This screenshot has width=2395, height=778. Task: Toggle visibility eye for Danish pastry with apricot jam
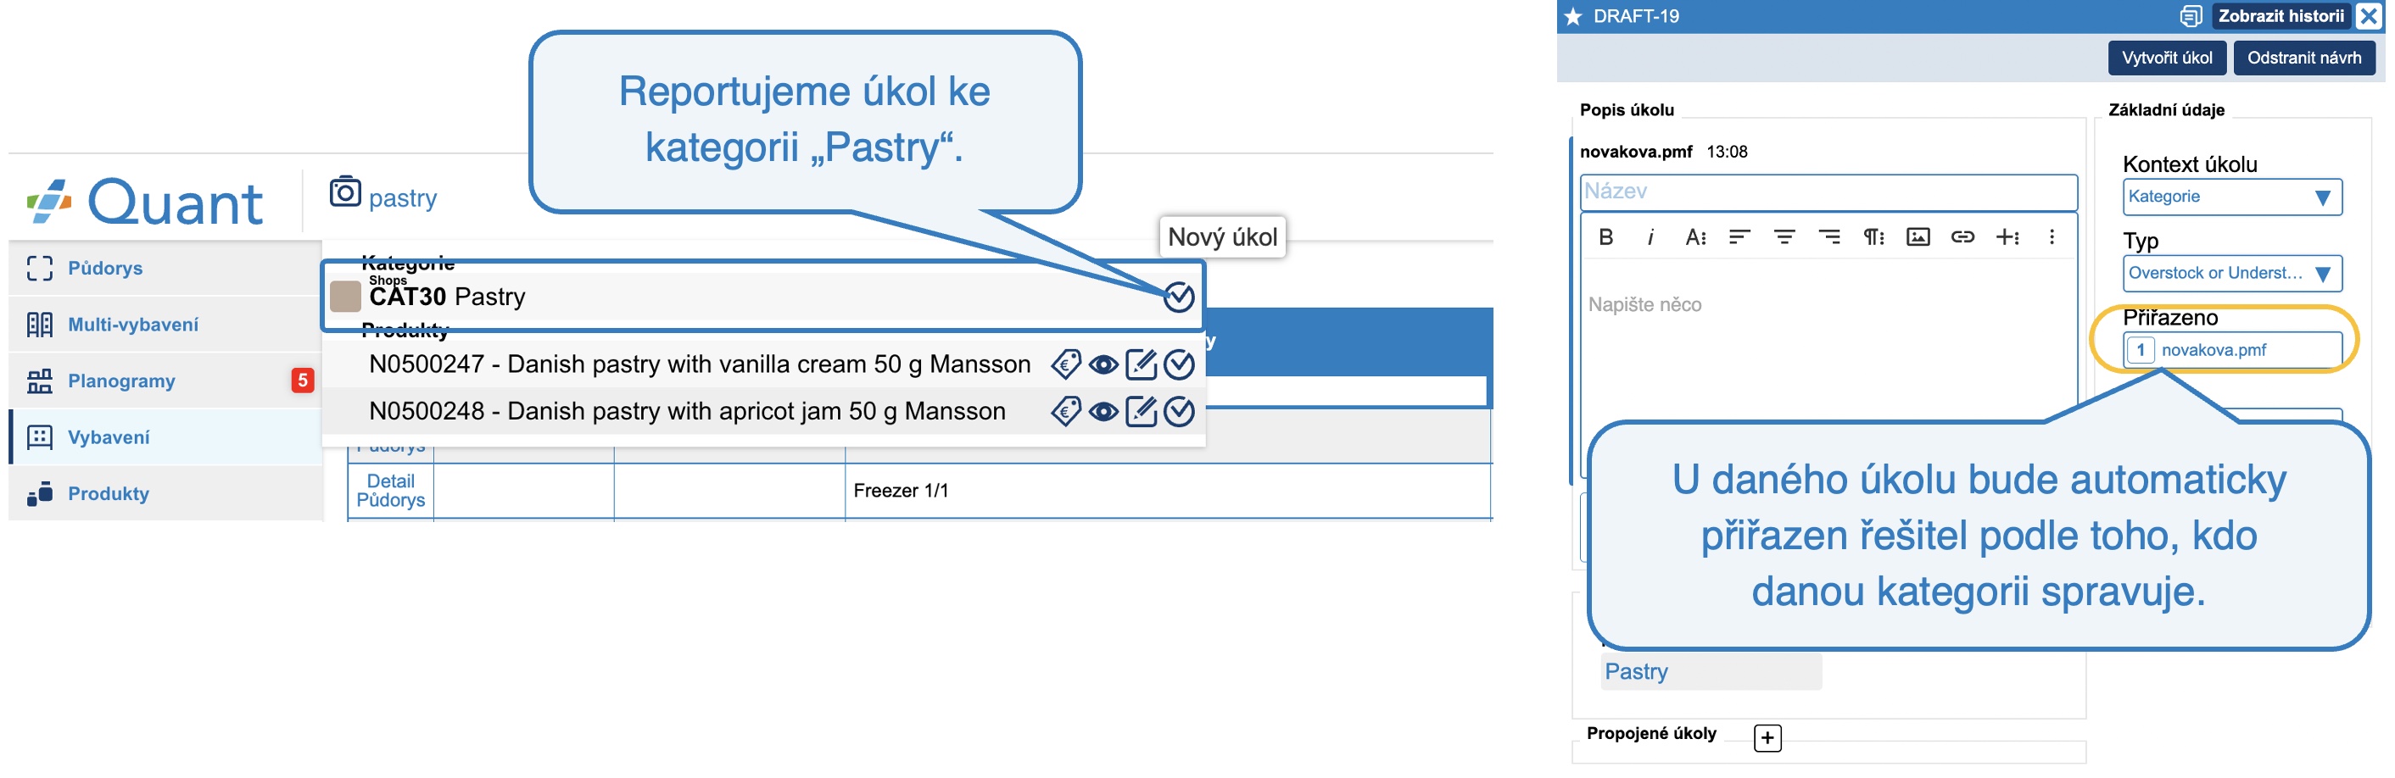tap(1103, 411)
